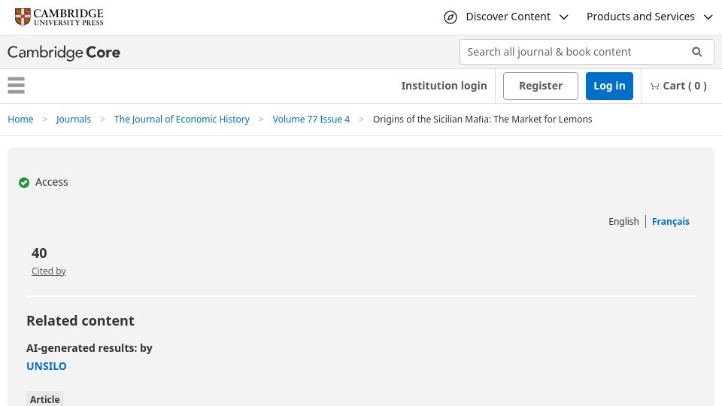Go to Journals breadcrumb

pyautogui.click(x=74, y=120)
